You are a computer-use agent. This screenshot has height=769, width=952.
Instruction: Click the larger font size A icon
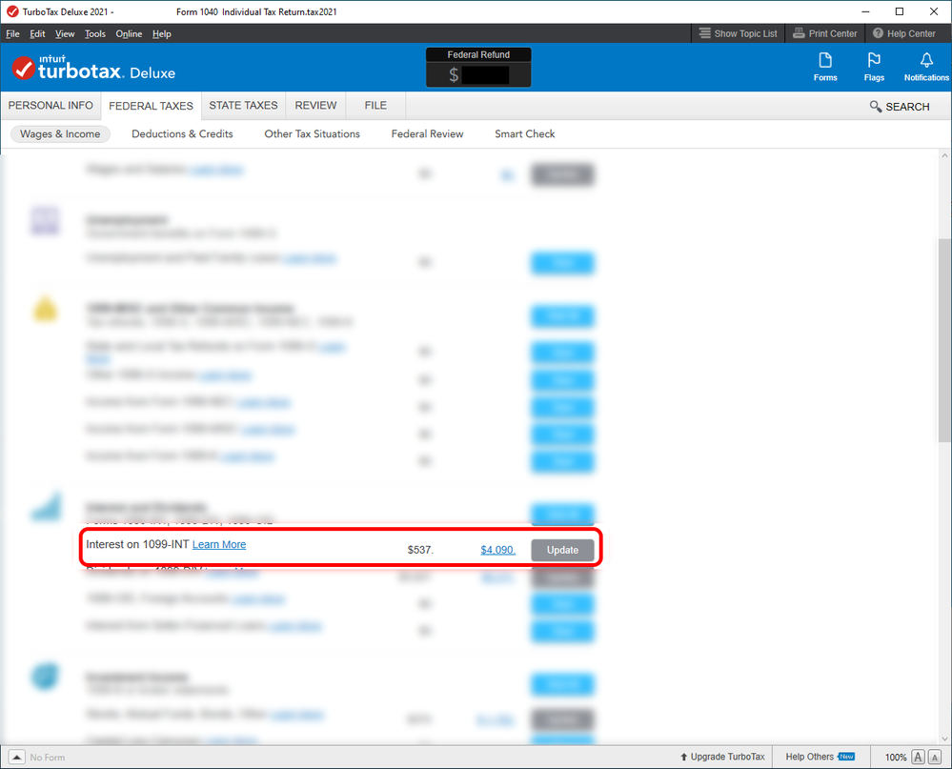pos(918,757)
